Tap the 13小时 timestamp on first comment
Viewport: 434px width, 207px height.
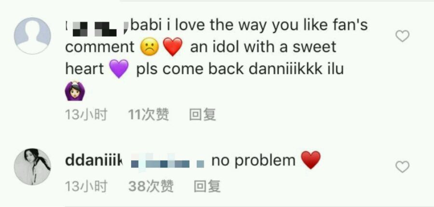86,114
